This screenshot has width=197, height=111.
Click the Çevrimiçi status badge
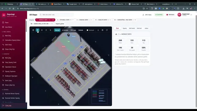click(x=159, y=15)
